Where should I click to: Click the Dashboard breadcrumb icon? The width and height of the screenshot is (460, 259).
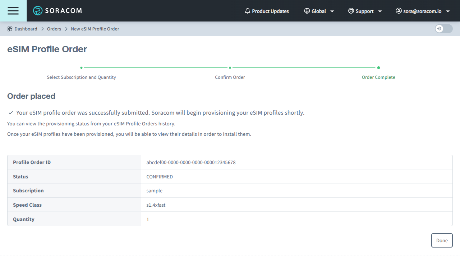9,29
